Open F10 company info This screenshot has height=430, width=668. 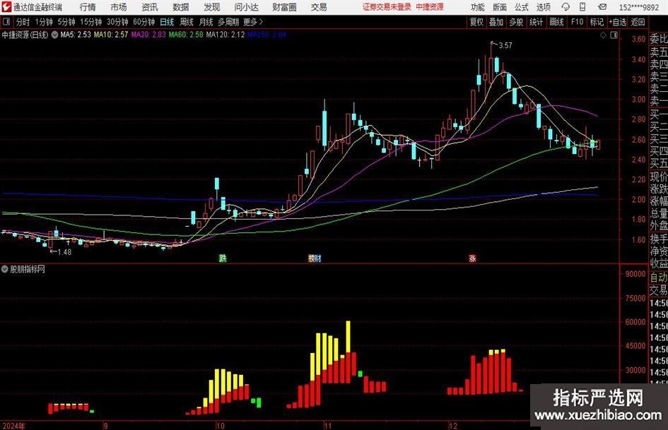[578, 22]
